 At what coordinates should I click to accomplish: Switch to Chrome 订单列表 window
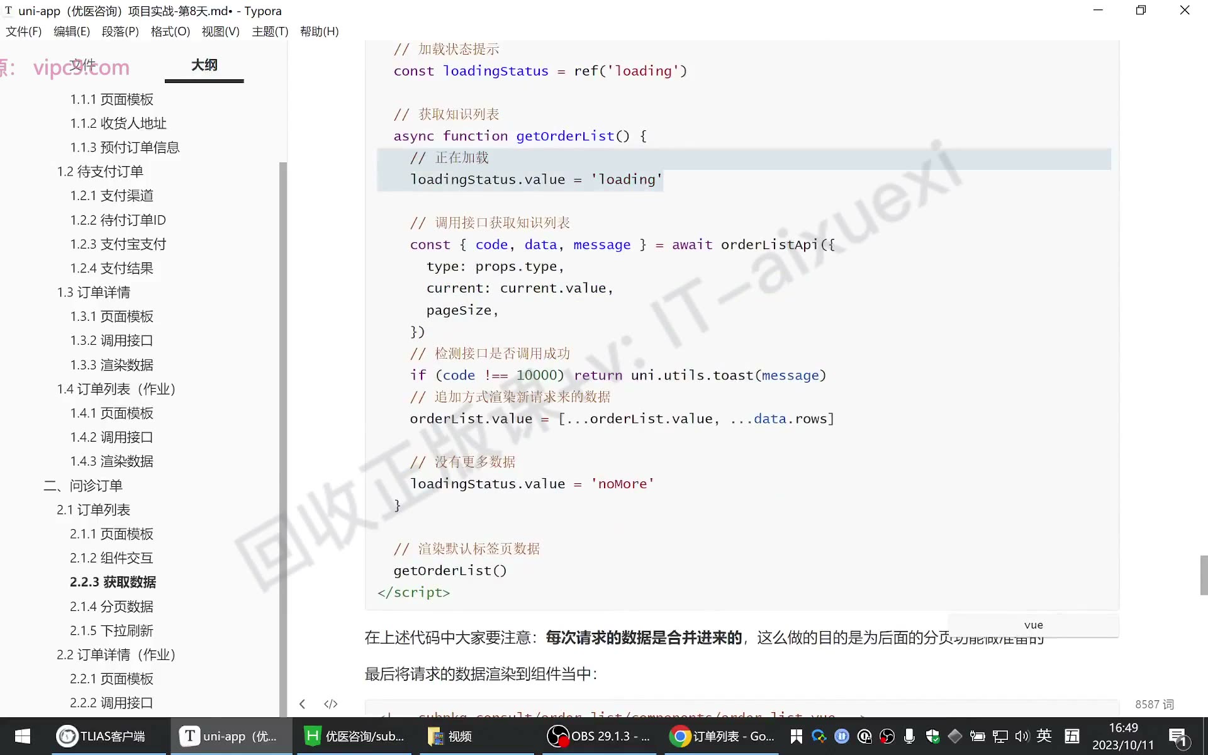click(722, 736)
